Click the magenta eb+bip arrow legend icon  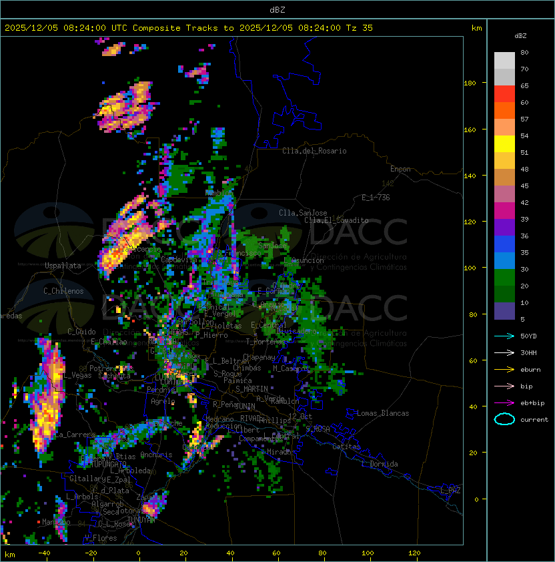click(x=504, y=403)
